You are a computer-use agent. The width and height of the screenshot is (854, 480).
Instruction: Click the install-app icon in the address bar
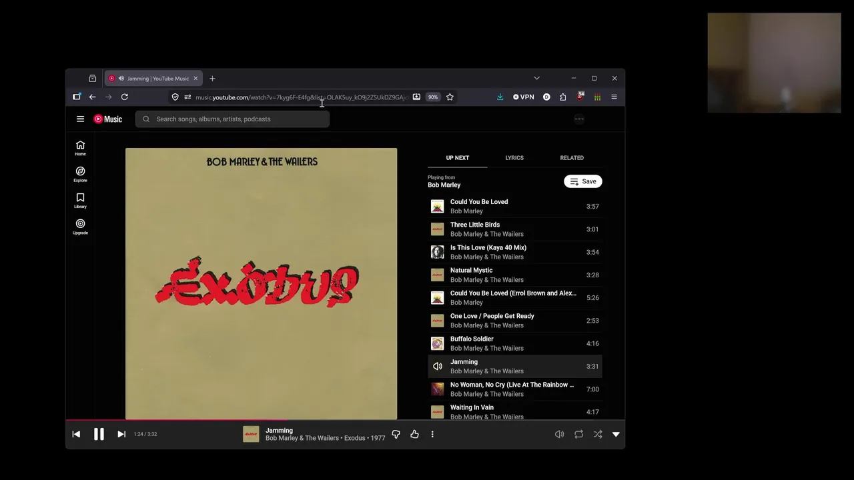(x=416, y=97)
